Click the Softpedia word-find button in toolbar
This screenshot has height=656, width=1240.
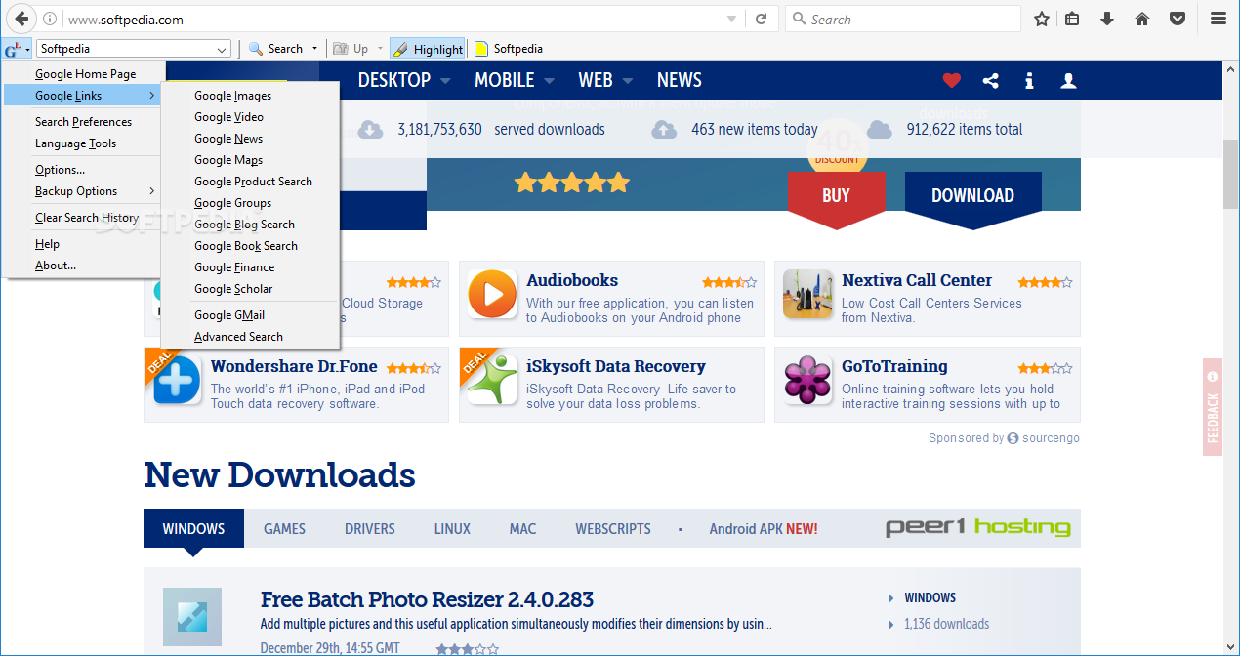pos(509,49)
